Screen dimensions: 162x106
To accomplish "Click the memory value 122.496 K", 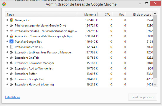I will tap(91, 20).
